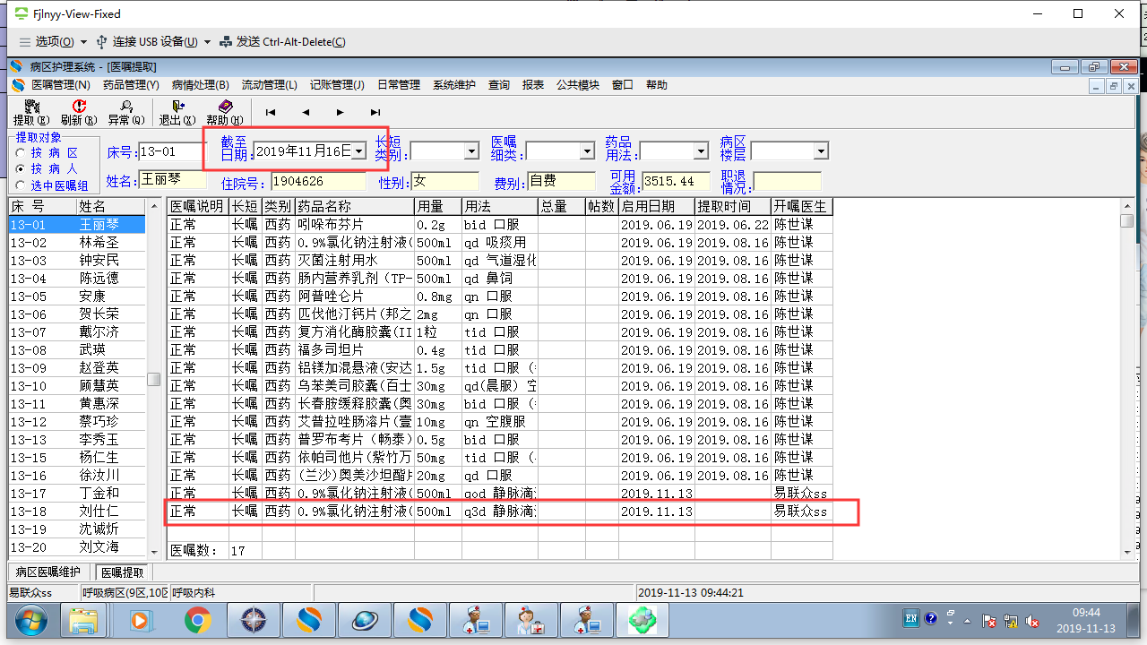The height and width of the screenshot is (645, 1147).
Task: Click the blue help question tray icon
Action: [x=930, y=619]
